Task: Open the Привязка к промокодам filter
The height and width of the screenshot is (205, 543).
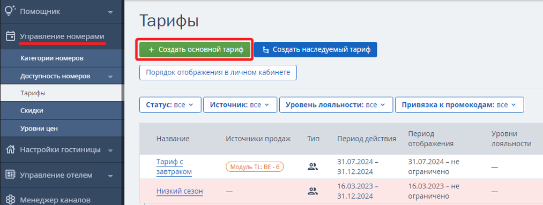Action: coord(459,105)
